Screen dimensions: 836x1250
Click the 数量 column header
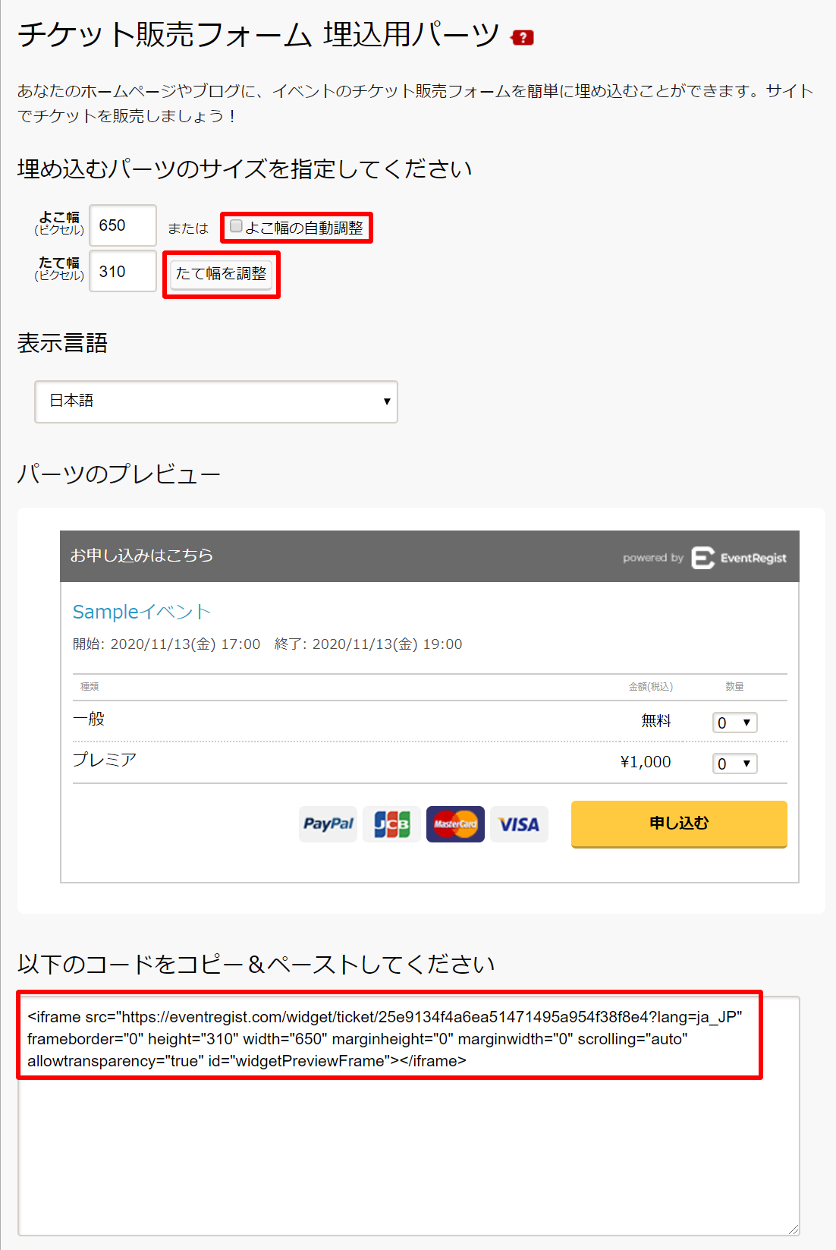[x=734, y=687]
